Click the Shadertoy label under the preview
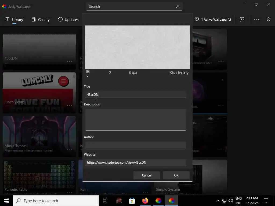The width and height of the screenshot is (275, 206). [x=179, y=73]
